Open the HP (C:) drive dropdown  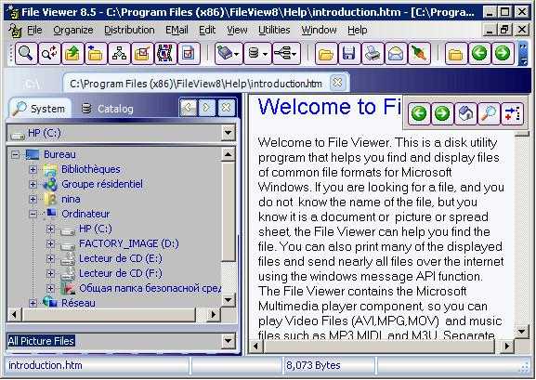pos(228,133)
